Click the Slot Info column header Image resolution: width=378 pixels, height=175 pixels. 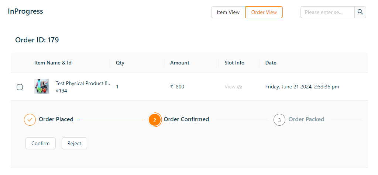coord(234,63)
